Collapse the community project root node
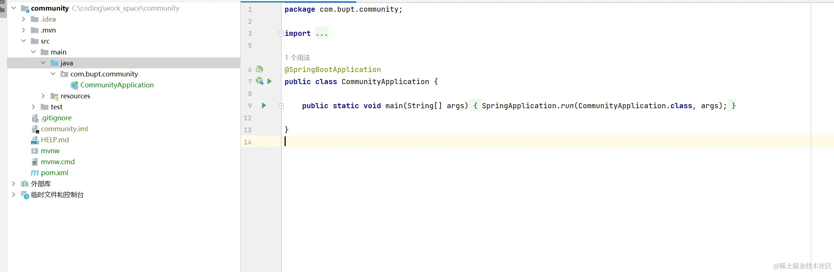 click(x=14, y=8)
